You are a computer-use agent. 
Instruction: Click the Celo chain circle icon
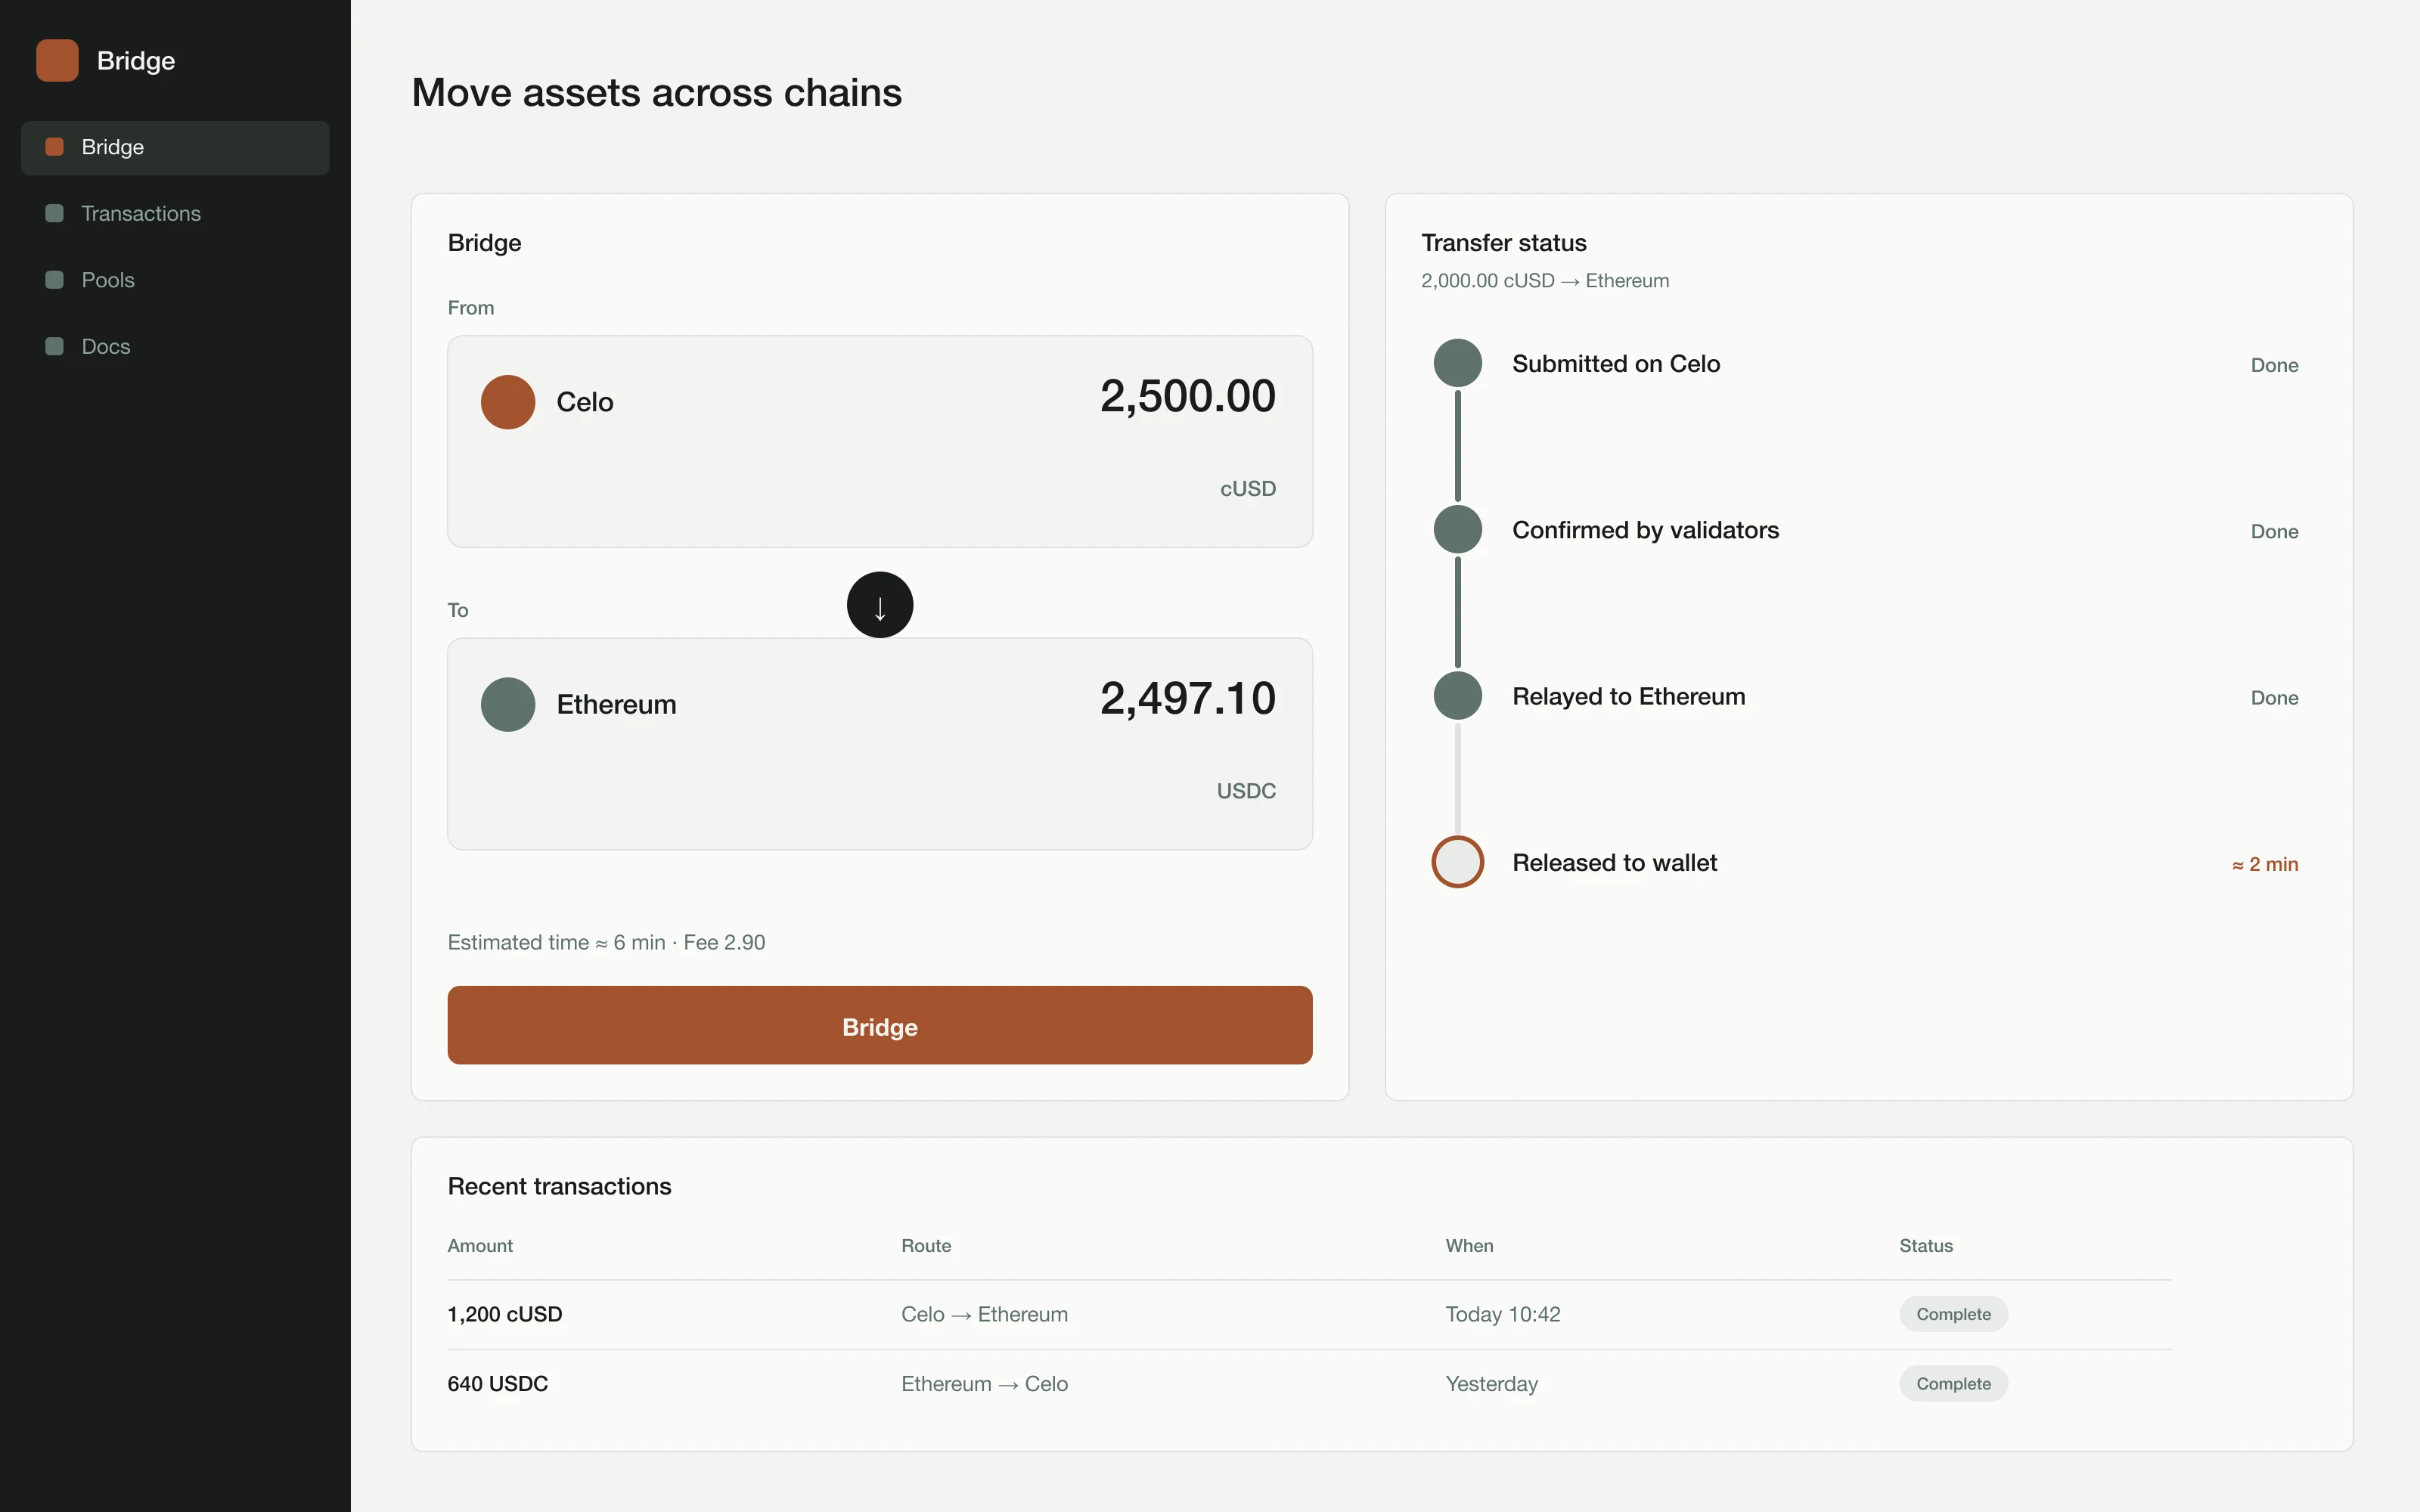(508, 402)
